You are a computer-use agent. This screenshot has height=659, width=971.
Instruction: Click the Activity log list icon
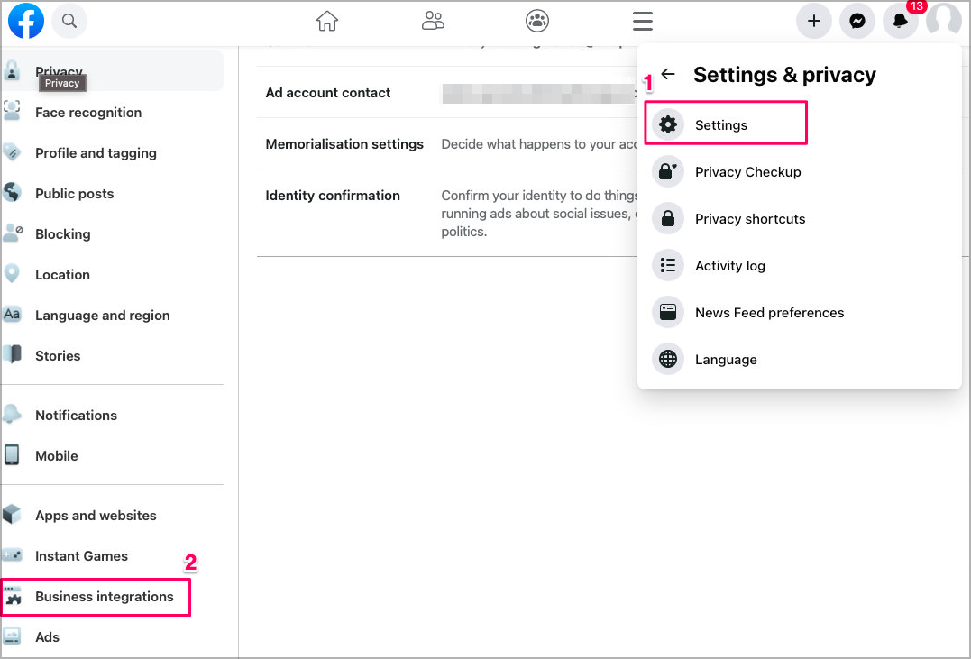(x=667, y=266)
